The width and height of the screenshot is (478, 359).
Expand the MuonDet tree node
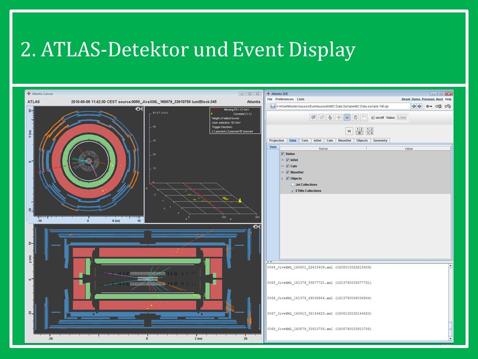coord(283,172)
